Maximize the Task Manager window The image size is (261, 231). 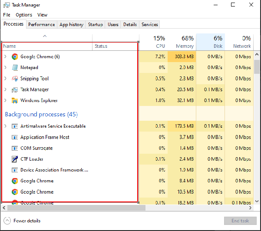point(233,5)
